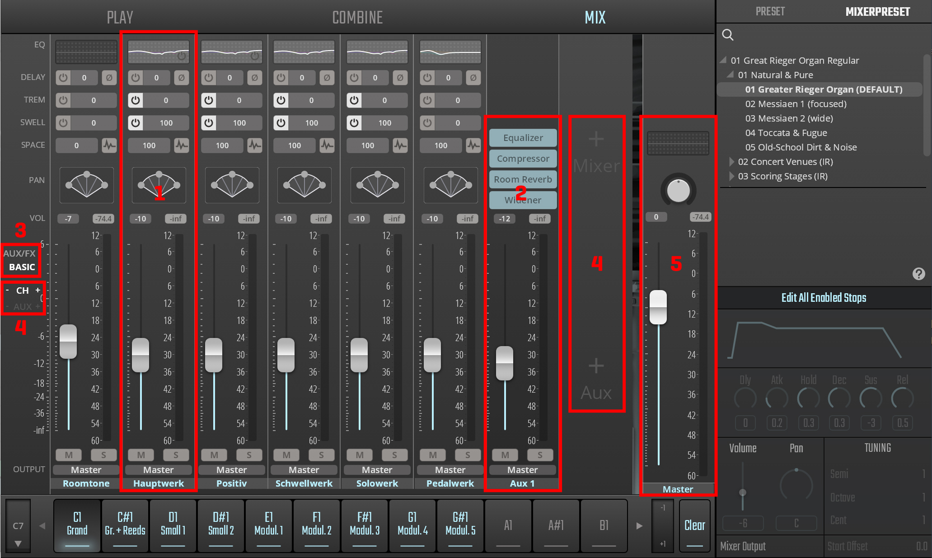Click the preset search magnifier icon
This screenshot has height=558, width=932.
point(727,35)
